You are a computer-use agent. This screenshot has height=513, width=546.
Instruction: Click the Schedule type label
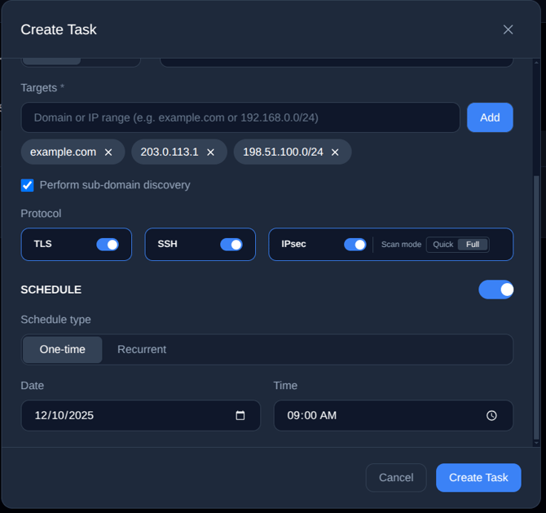(x=55, y=320)
